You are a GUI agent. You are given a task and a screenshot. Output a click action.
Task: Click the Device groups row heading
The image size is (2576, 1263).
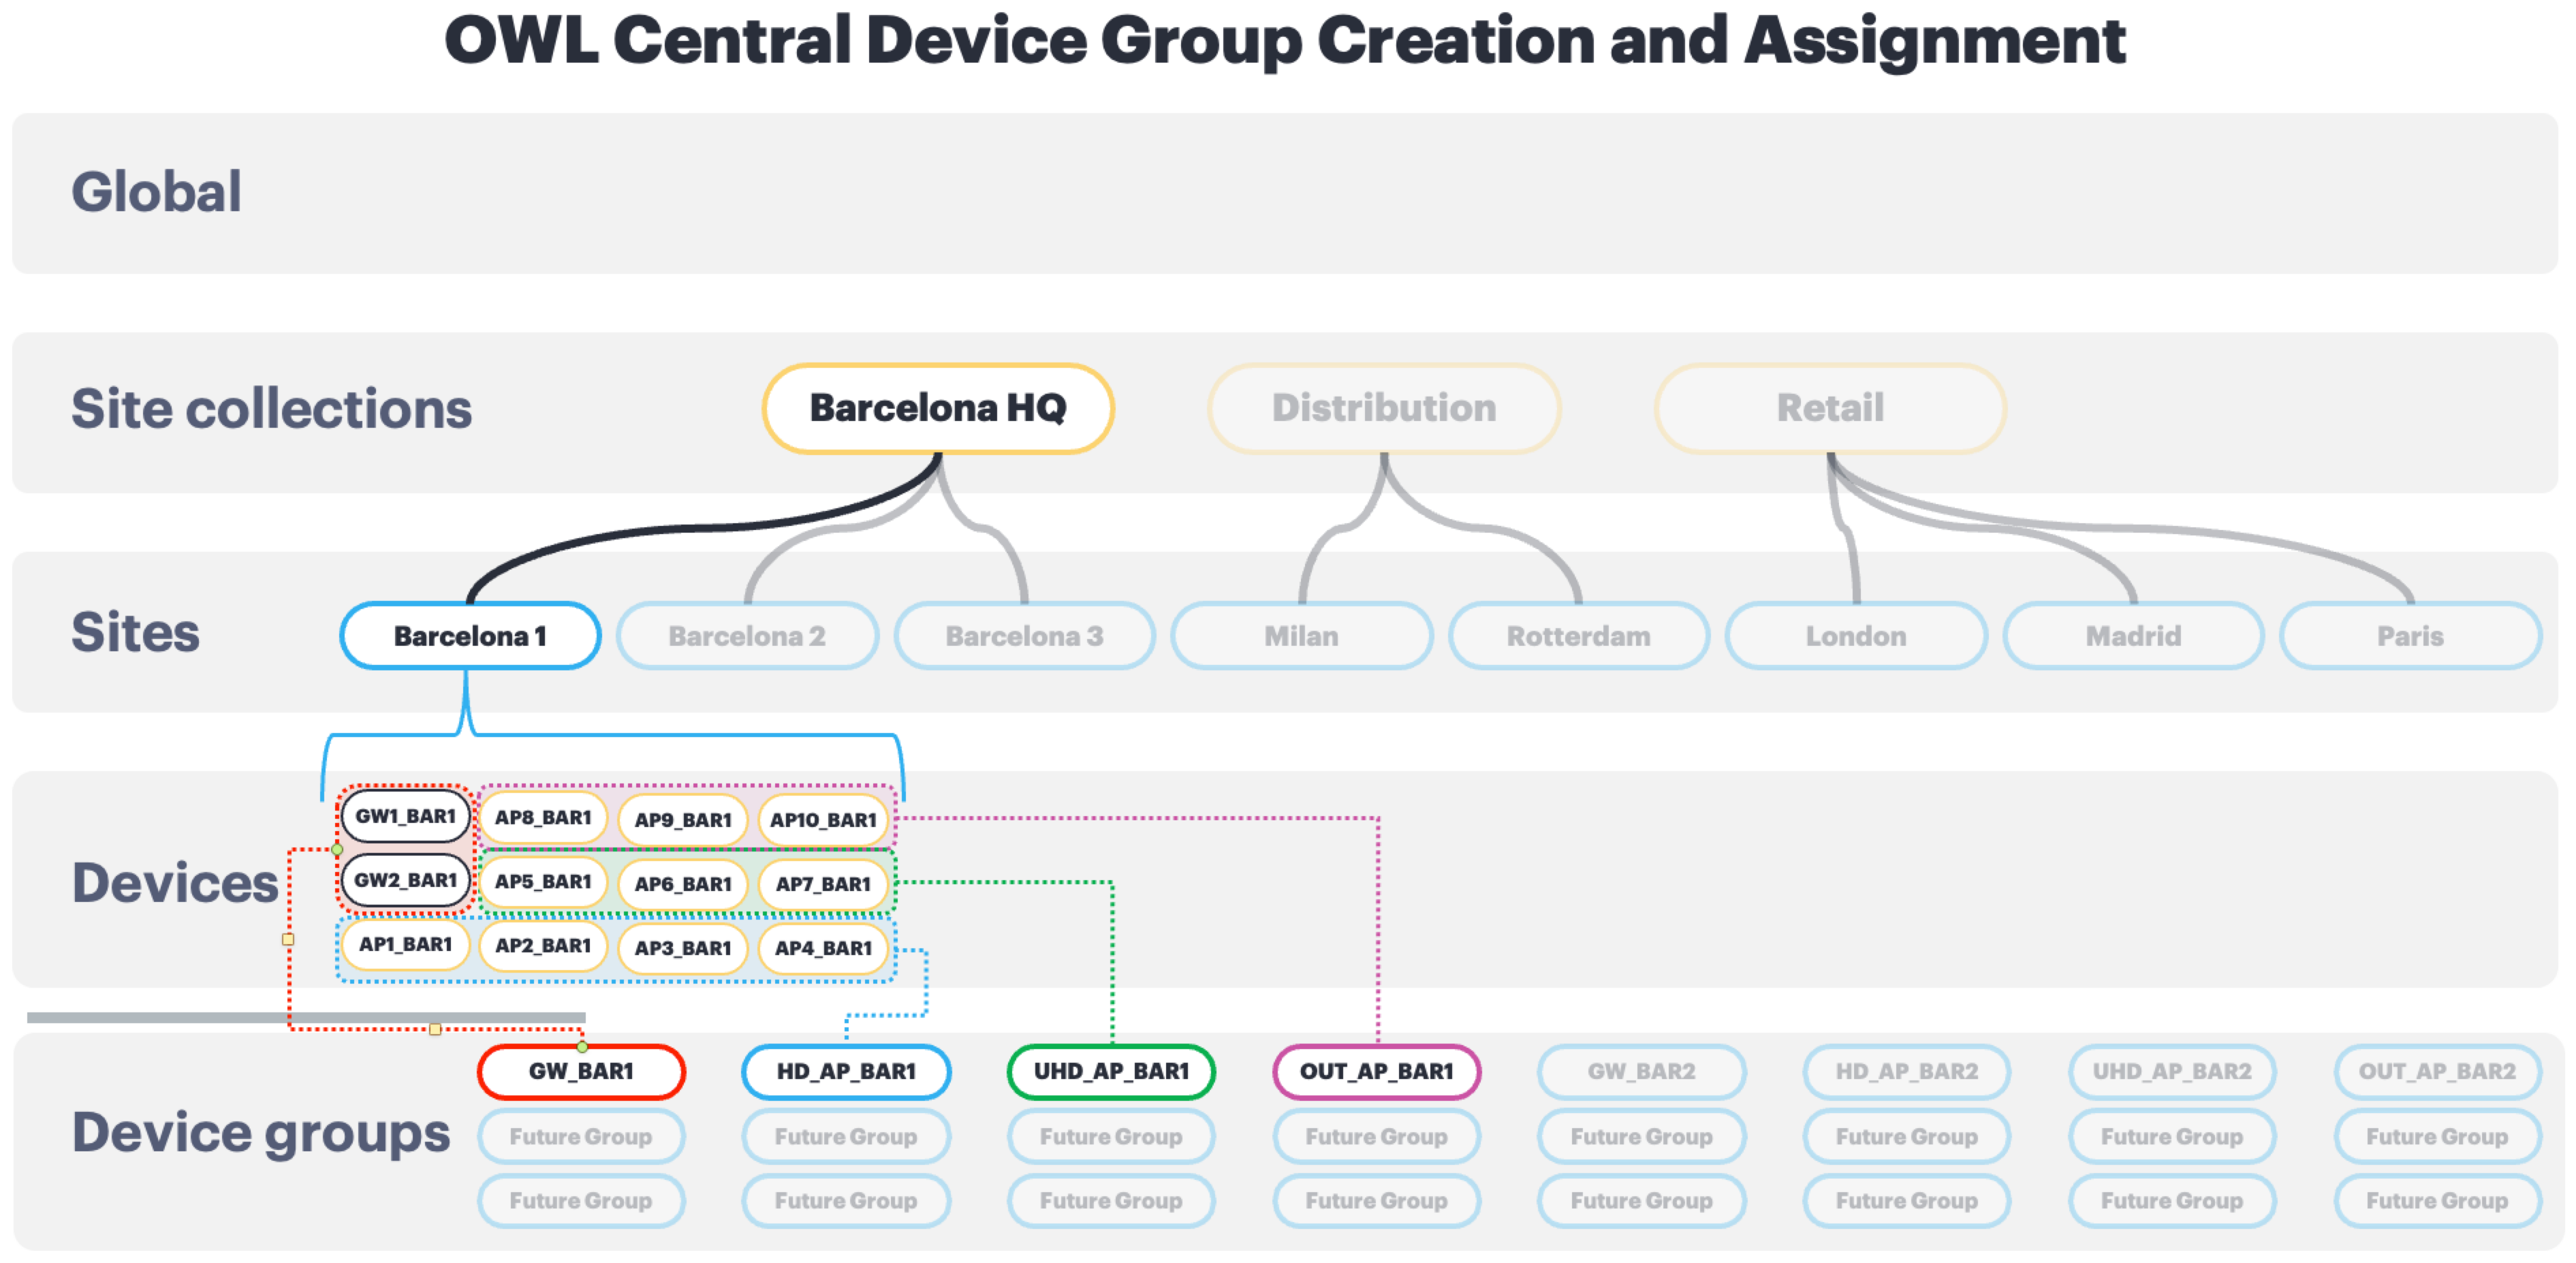[260, 1134]
